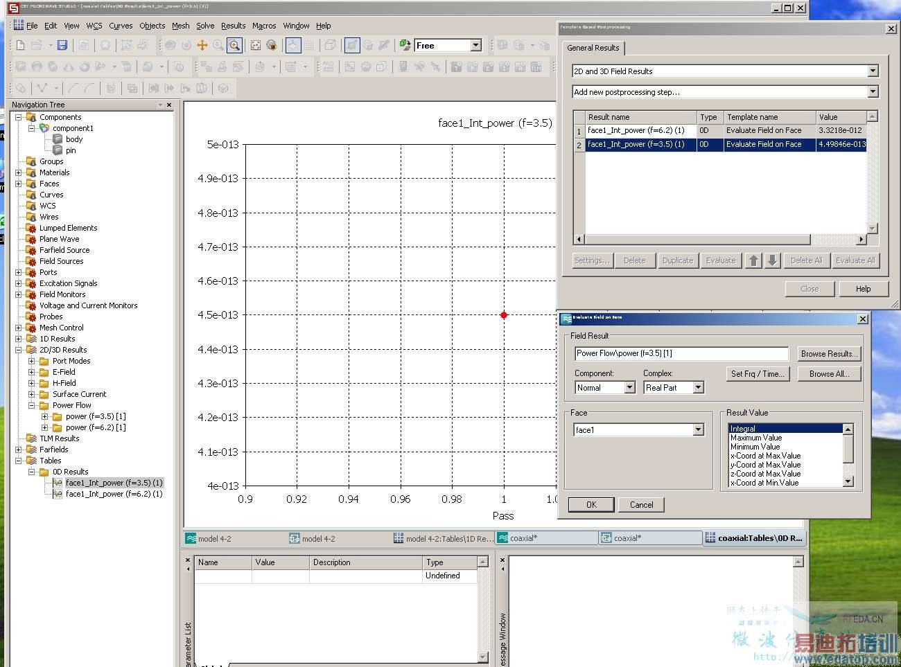Open the Complex Real Part dropdown
The width and height of the screenshot is (901, 667).
[x=698, y=388]
